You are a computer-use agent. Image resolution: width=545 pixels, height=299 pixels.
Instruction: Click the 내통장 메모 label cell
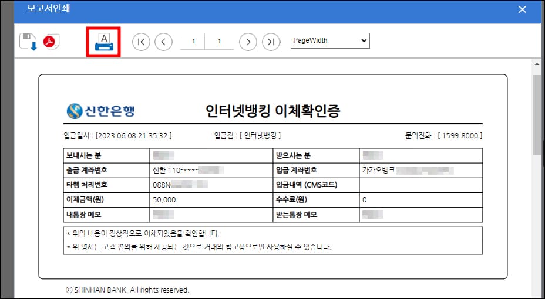coord(106,215)
